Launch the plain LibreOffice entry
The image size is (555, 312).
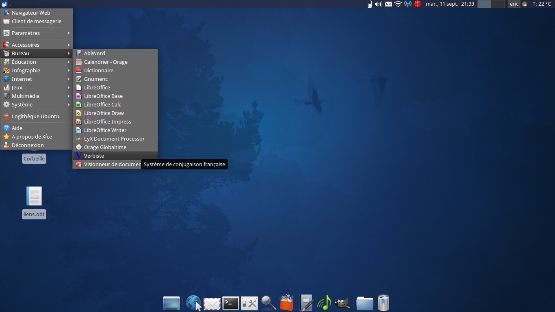pyautogui.click(x=115, y=87)
